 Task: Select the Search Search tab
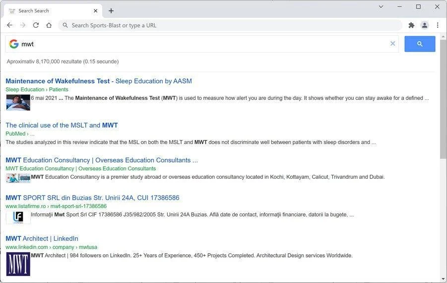point(53,11)
